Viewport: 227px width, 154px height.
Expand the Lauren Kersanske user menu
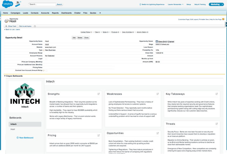click(x=176, y=4)
